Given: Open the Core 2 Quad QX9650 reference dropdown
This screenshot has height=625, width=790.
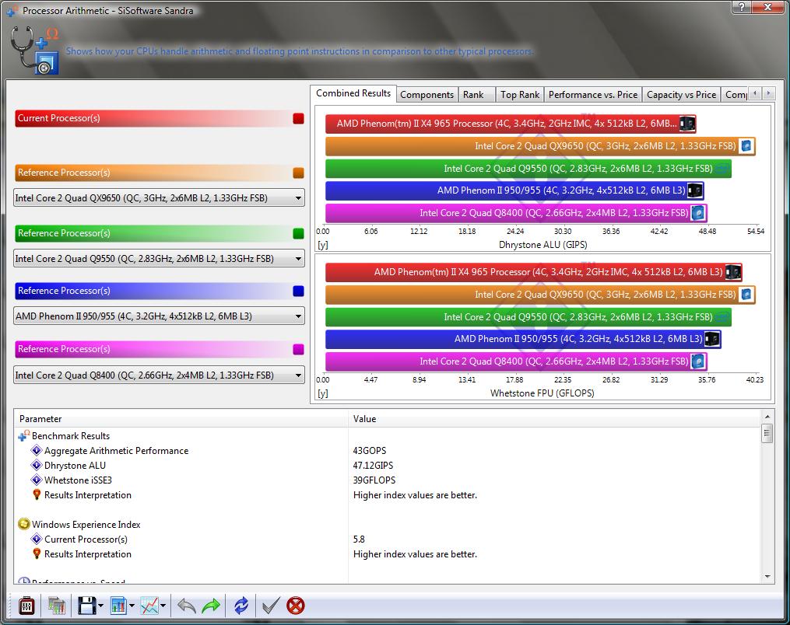Looking at the screenshot, I should (160, 198).
